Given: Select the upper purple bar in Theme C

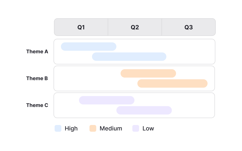Looking at the screenshot, I should pyautogui.click(x=107, y=100).
